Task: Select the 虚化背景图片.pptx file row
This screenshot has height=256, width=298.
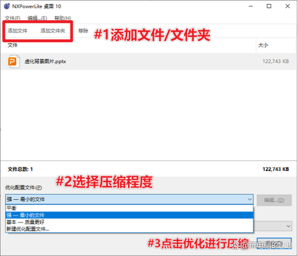Action: [x=148, y=61]
